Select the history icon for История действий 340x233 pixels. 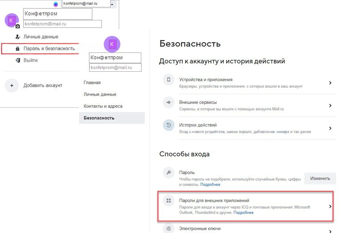[x=168, y=125]
